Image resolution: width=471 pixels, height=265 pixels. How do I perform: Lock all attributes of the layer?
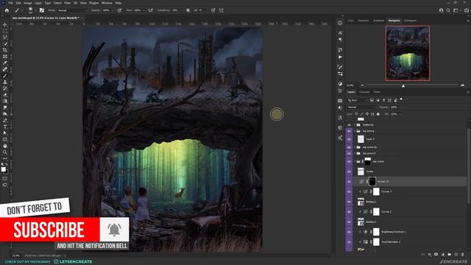(378, 114)
